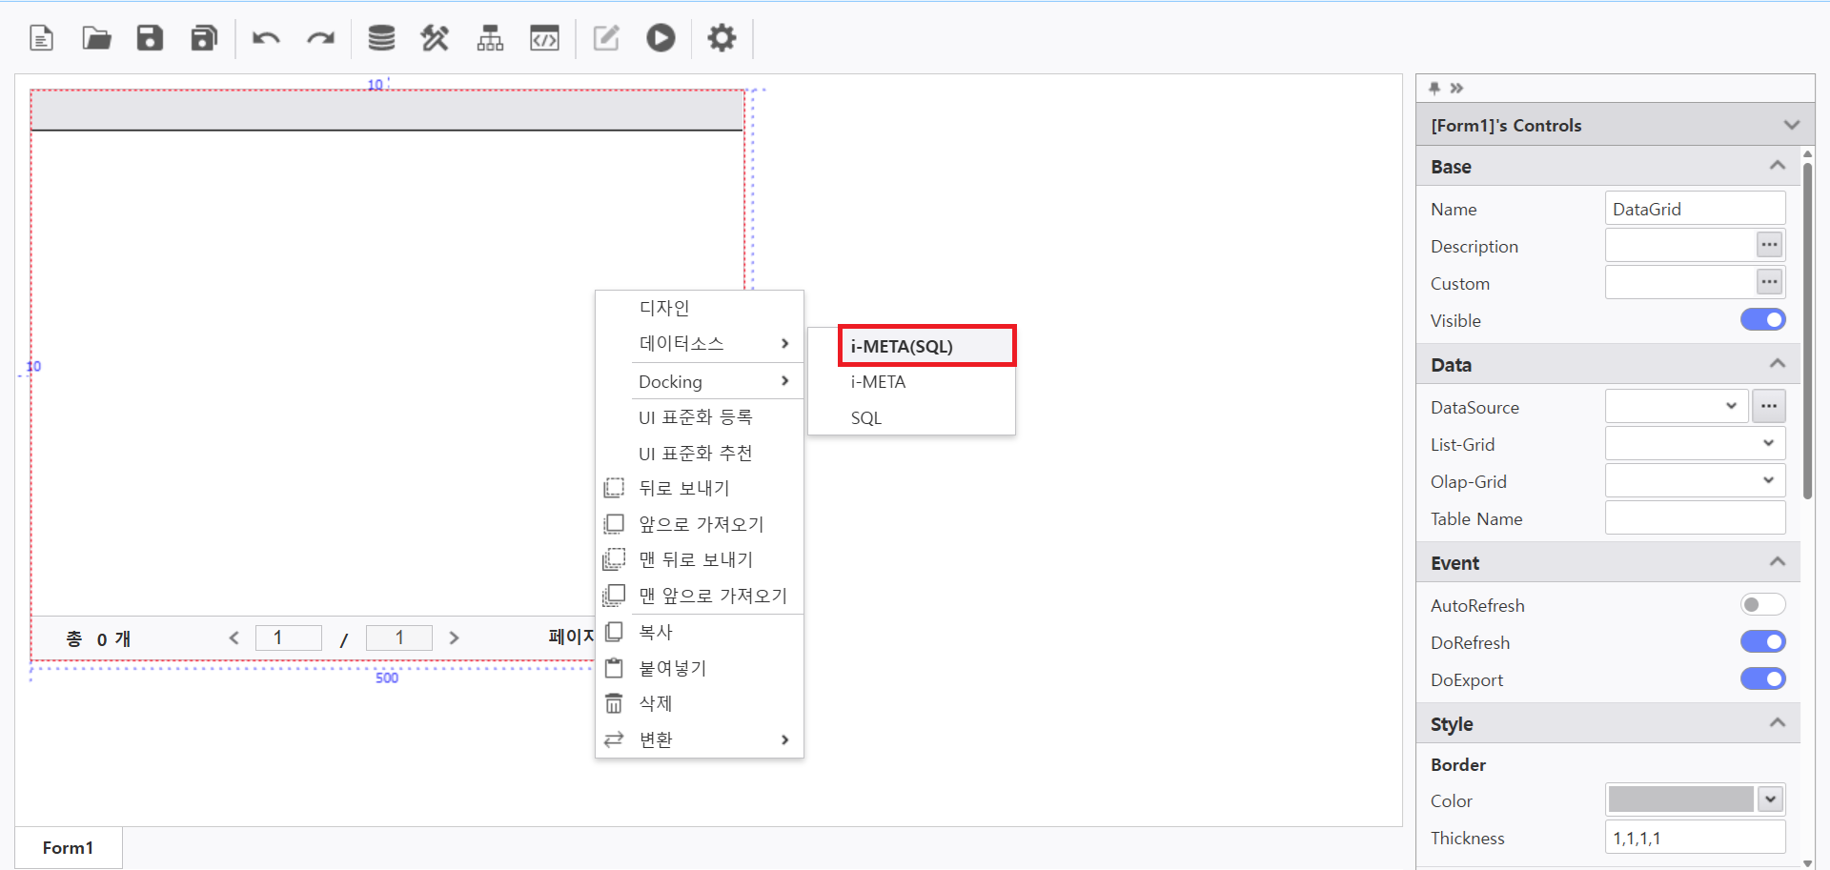Collapse the Base section

pyautogui.click(x=1777, y=166)
